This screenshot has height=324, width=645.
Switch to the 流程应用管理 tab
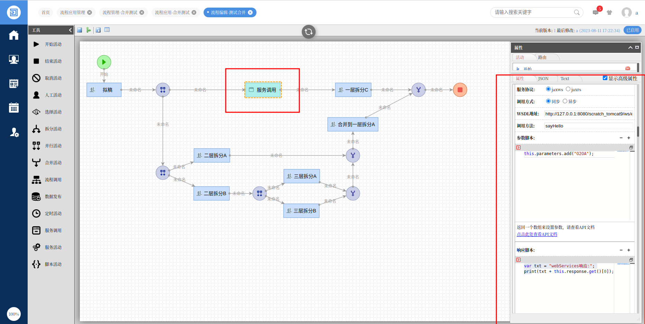click(73, 12)
